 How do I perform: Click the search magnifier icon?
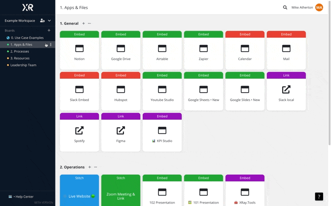pyautogui.click(x=285, y=7)
